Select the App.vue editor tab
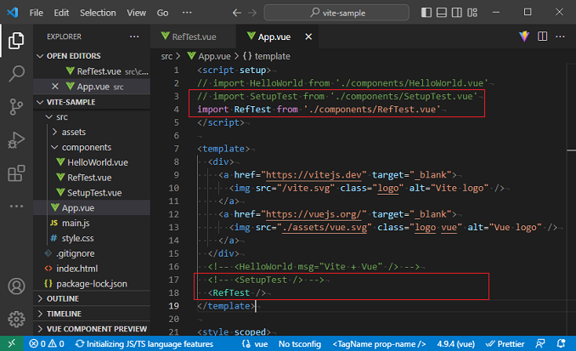Viewport: 576px width, 351px height. pyautogui.click(x=277, y=37)
